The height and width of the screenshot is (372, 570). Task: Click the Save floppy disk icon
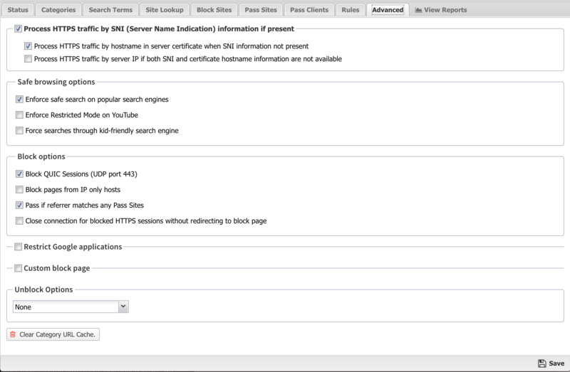[x=542, y=363]
